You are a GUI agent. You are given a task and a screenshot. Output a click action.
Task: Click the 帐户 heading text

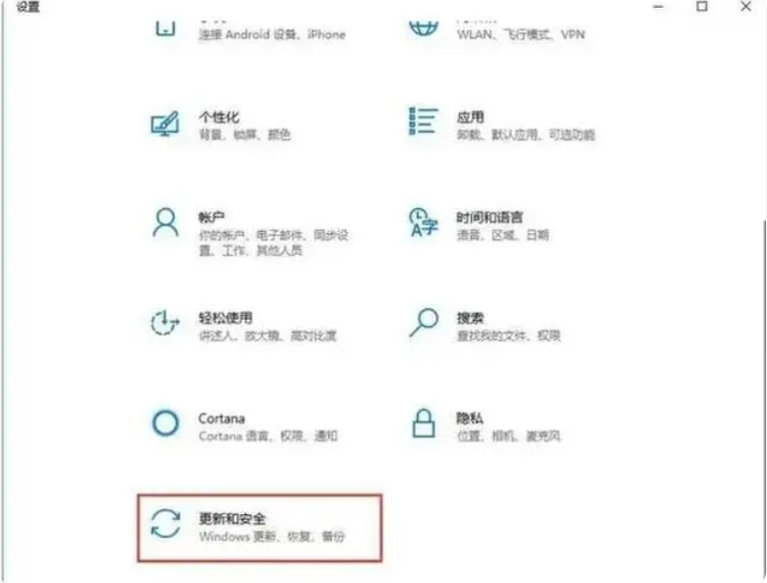pos(211,217)
